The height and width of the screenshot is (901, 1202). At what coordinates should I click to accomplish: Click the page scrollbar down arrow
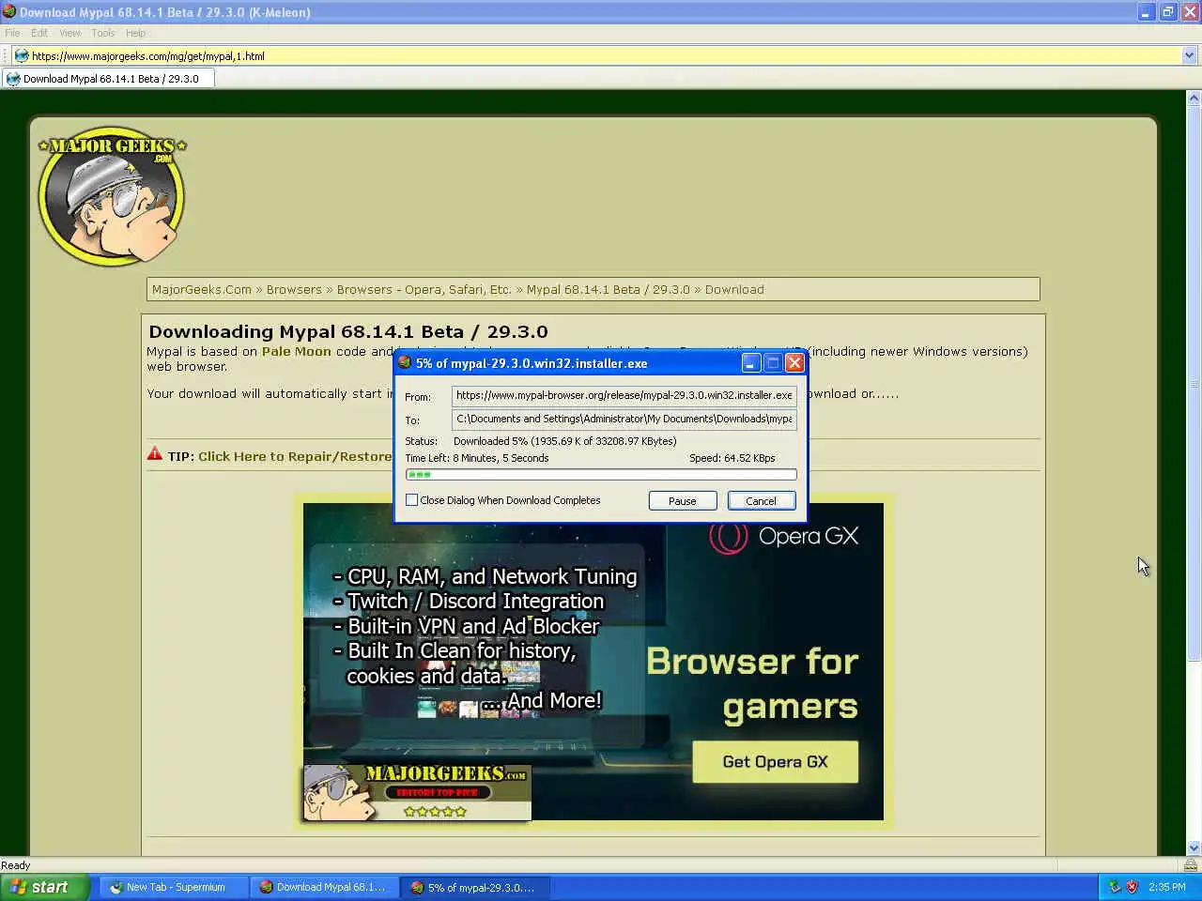point(1194,848)
